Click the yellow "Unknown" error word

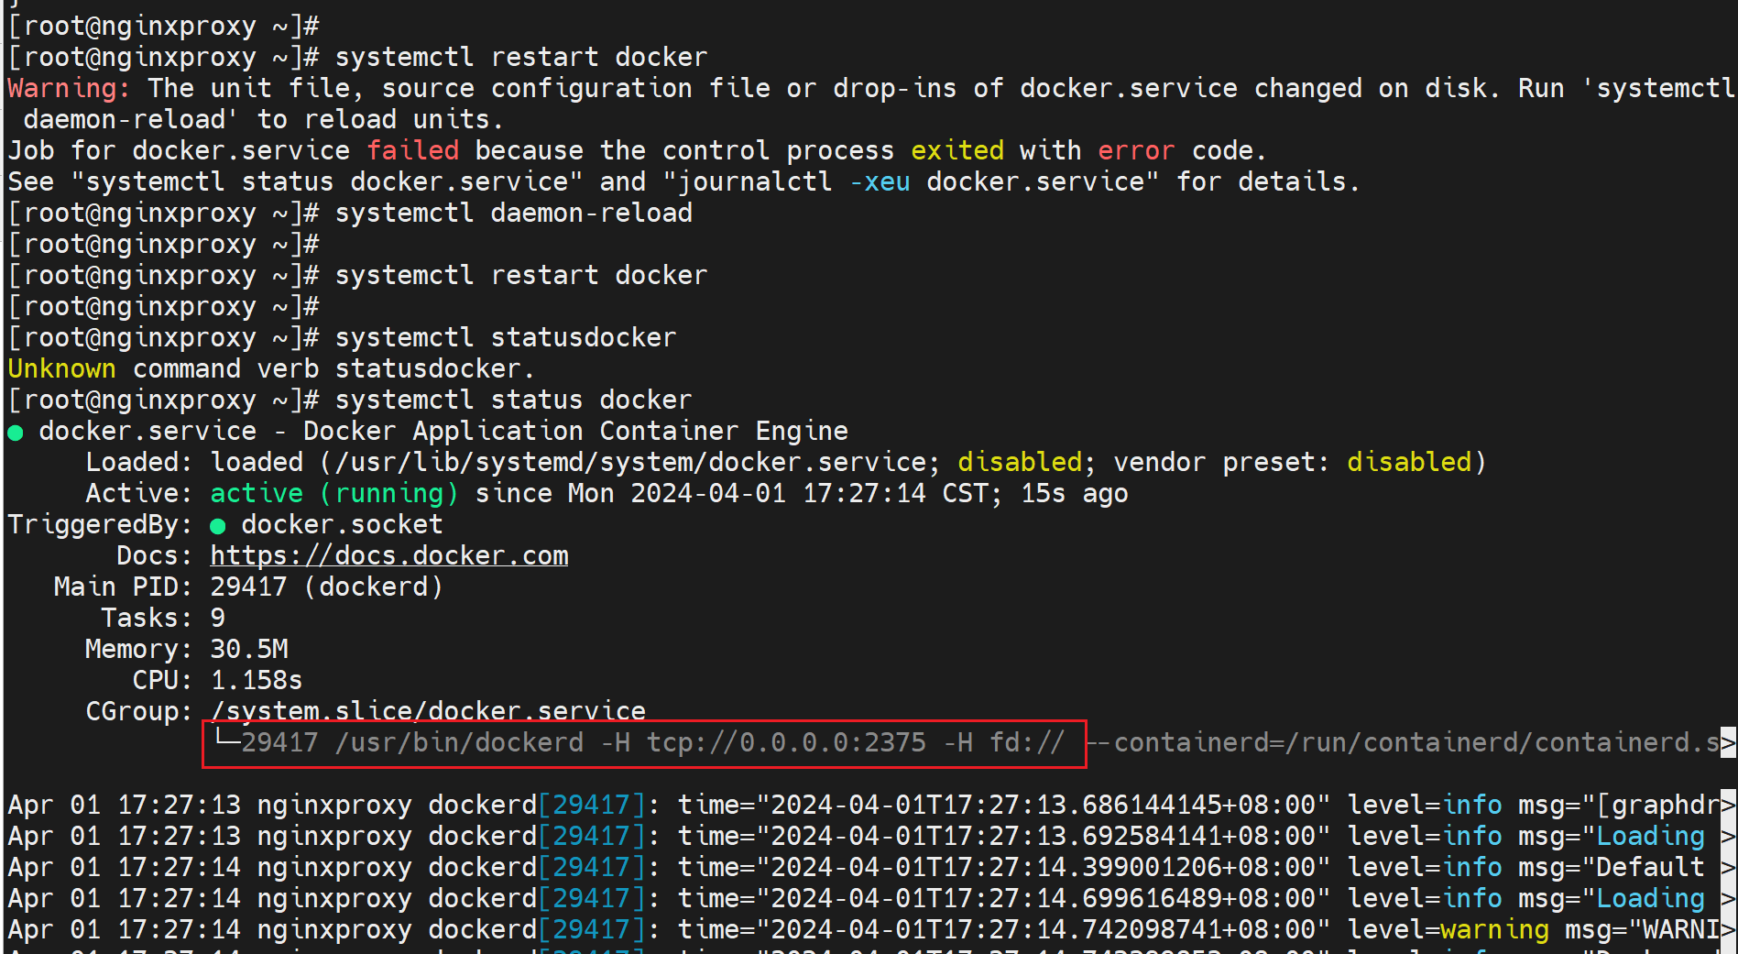point(61,368)
